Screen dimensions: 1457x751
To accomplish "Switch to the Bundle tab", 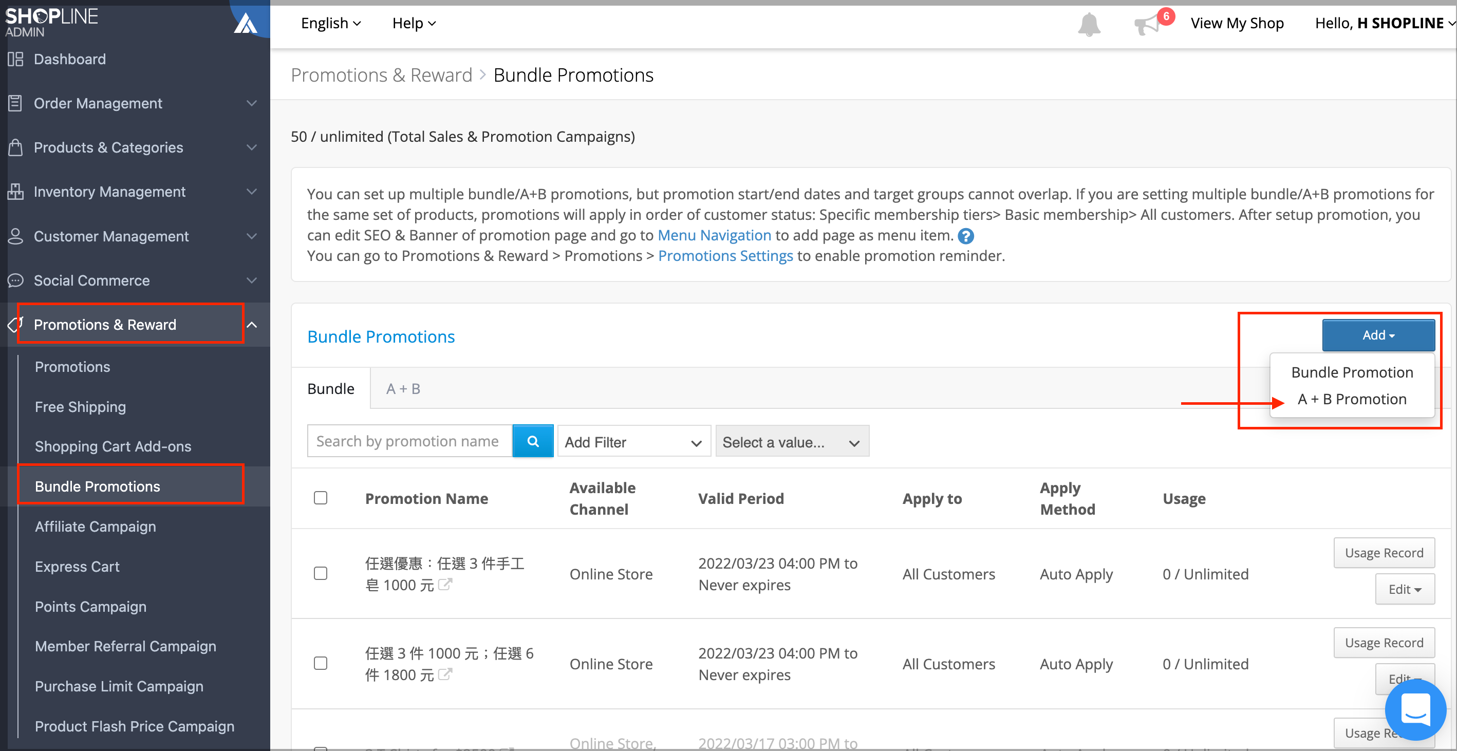I will click(x=331, y=388).
